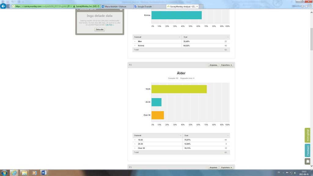Viewport: 313px width, 176px height.
Task: Open the Windows Start menu orb
Action: click(4, 173)
